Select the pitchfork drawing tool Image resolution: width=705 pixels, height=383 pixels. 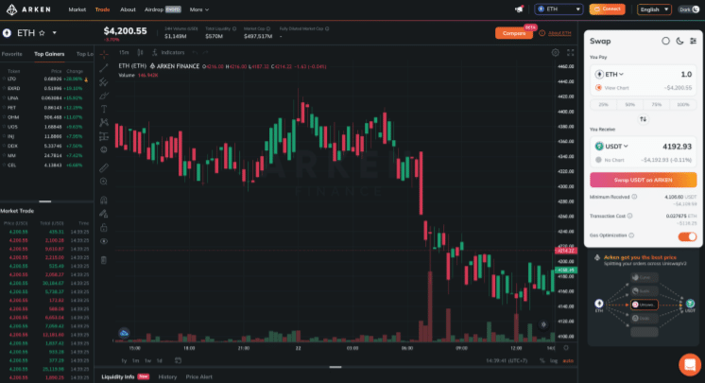coord(104,82)
